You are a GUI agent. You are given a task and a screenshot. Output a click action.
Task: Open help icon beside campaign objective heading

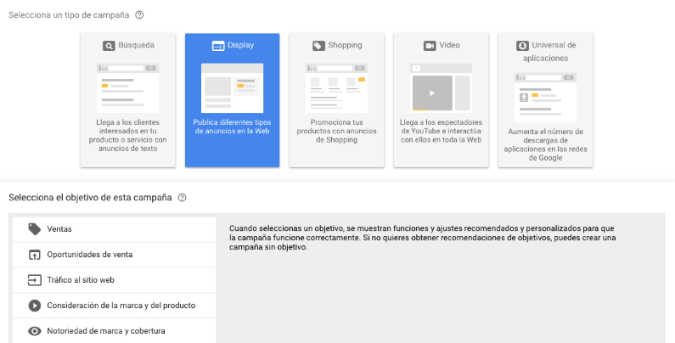click(x=182, y=198)
